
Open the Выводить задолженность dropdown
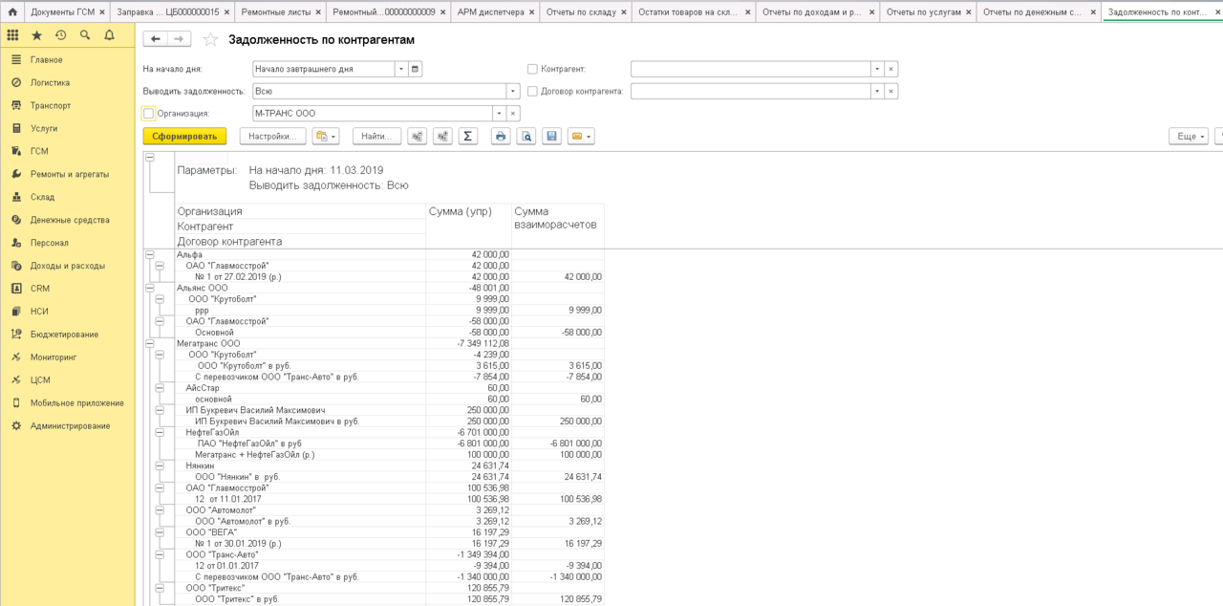pos(513,91)
